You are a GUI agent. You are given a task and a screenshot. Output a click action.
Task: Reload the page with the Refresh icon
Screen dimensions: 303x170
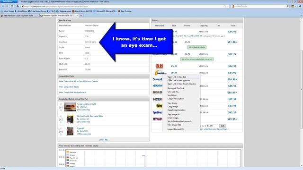pyautogui.click(x=12, y=6)
